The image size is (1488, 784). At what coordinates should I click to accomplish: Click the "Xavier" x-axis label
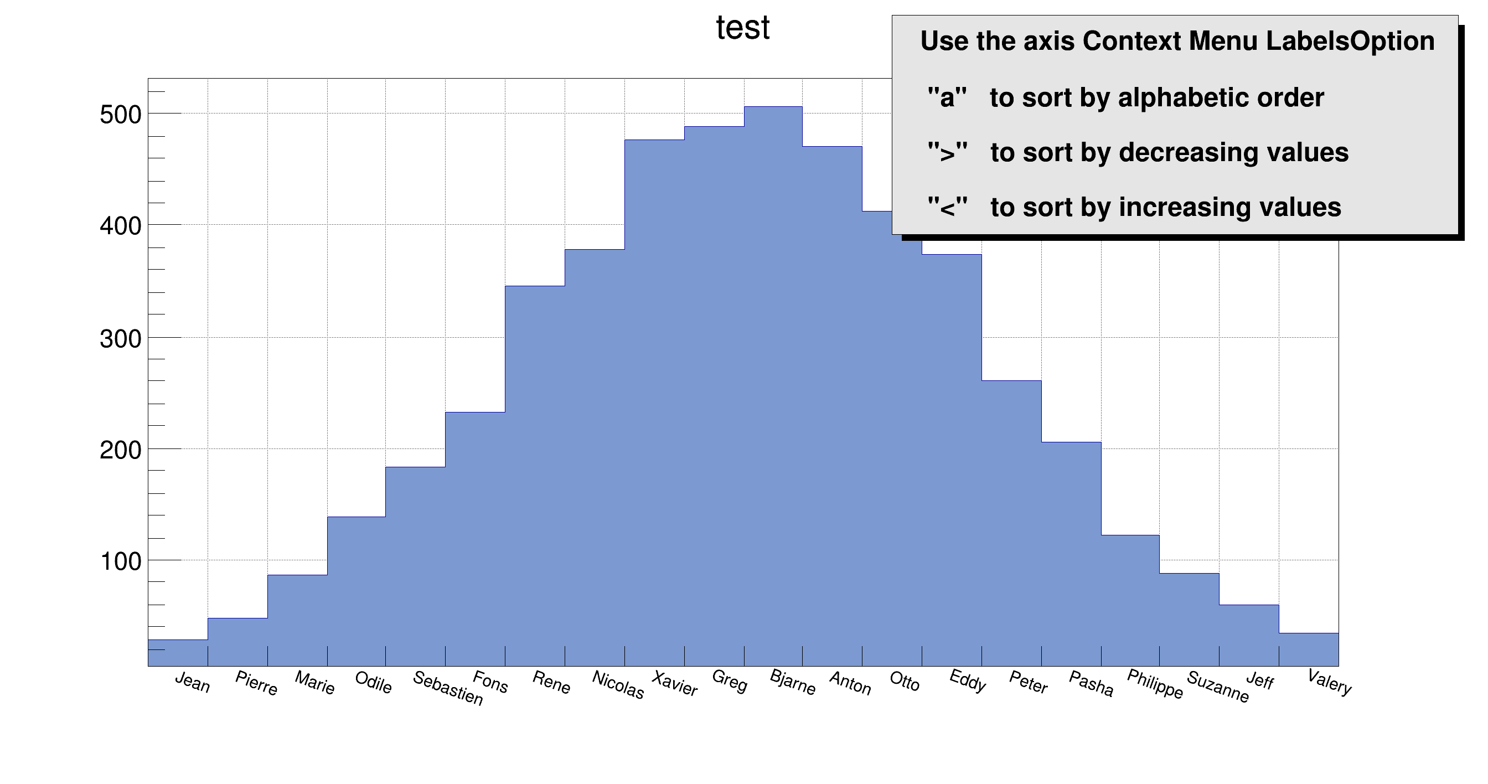675,684
